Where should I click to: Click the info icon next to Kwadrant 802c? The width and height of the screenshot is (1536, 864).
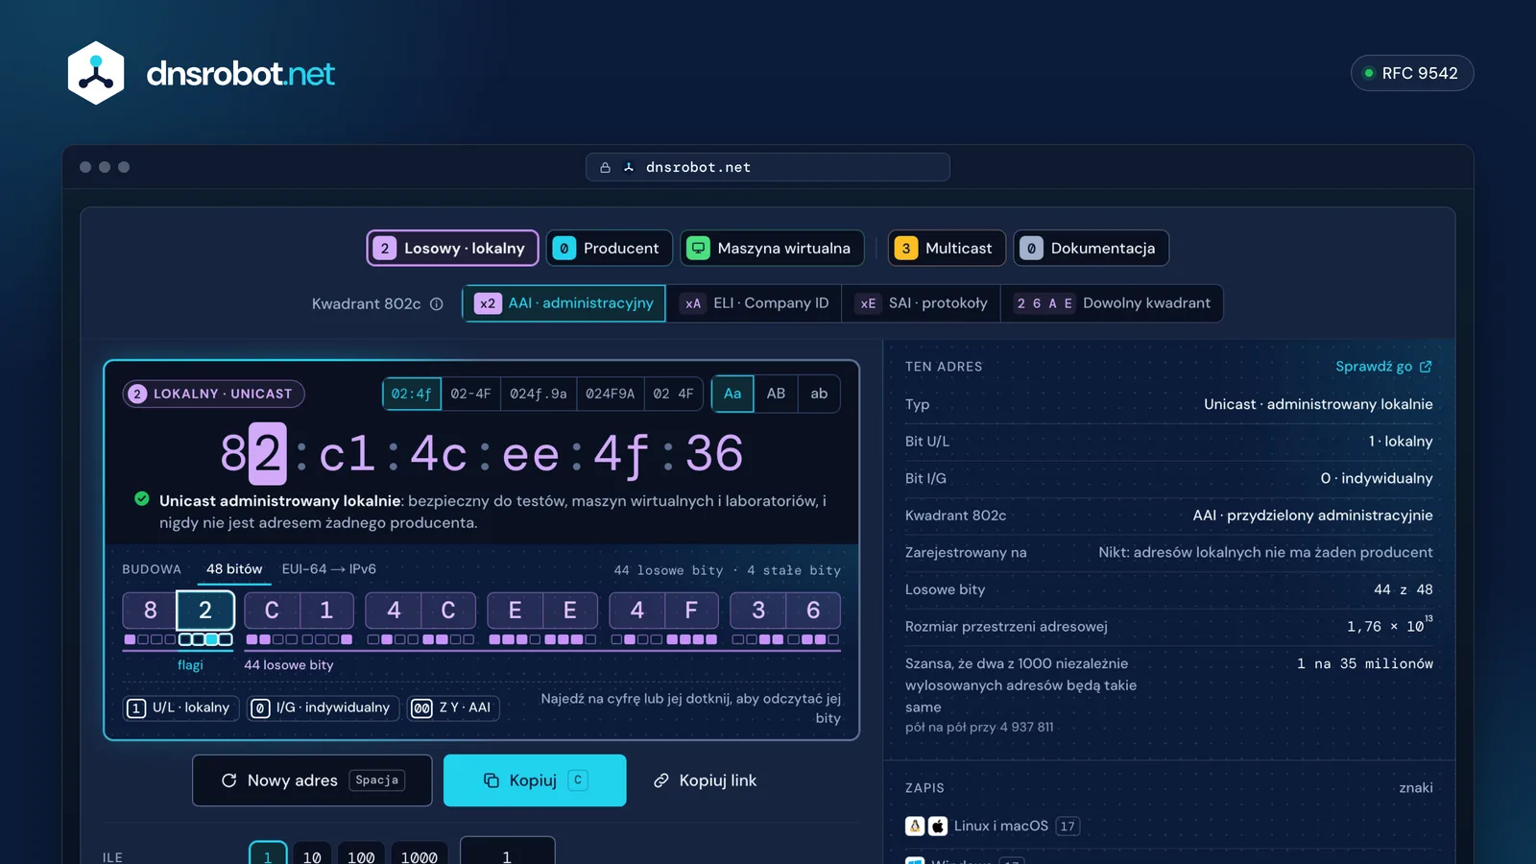coord(437,304)
